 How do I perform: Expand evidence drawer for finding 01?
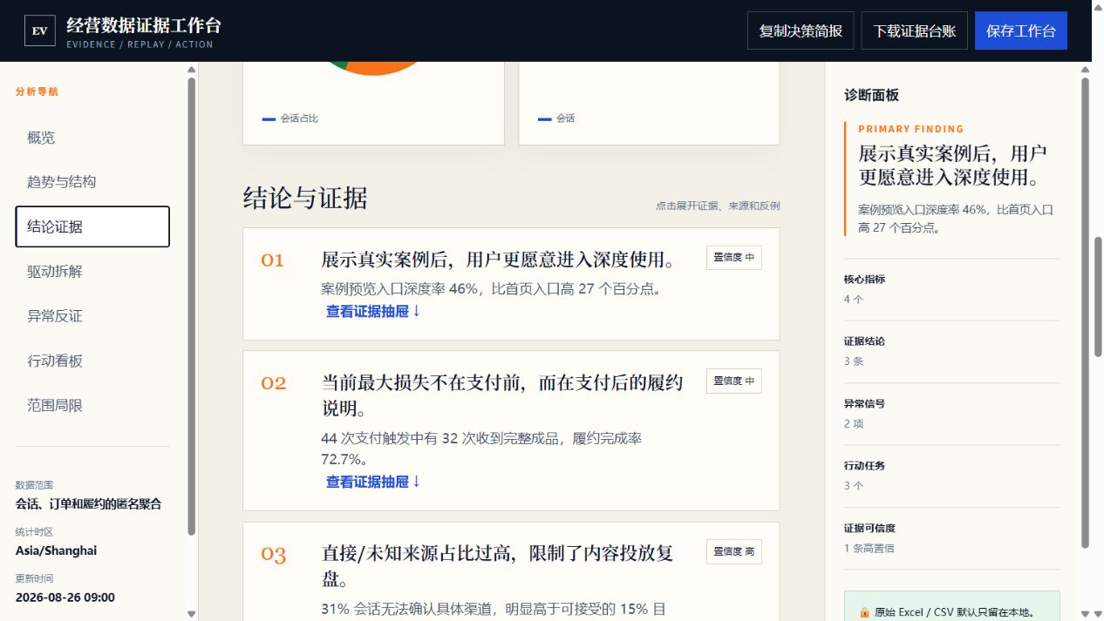click(x=373, y=311)
